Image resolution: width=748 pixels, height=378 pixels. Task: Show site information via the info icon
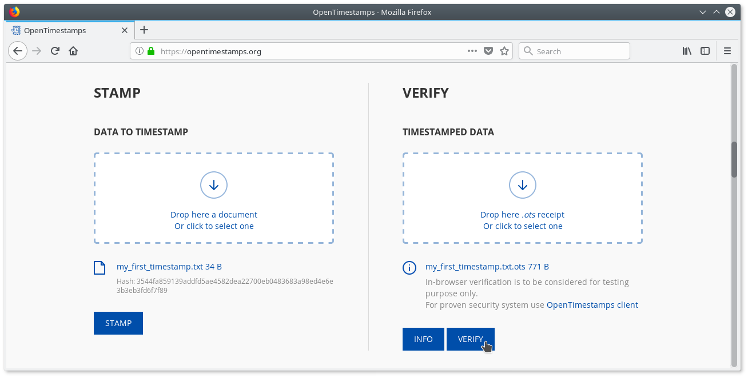pos(140,51)
